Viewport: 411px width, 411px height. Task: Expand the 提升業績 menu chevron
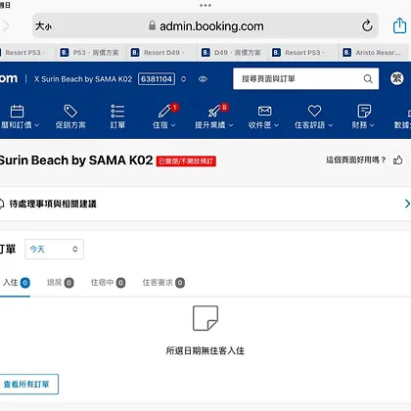231,125
